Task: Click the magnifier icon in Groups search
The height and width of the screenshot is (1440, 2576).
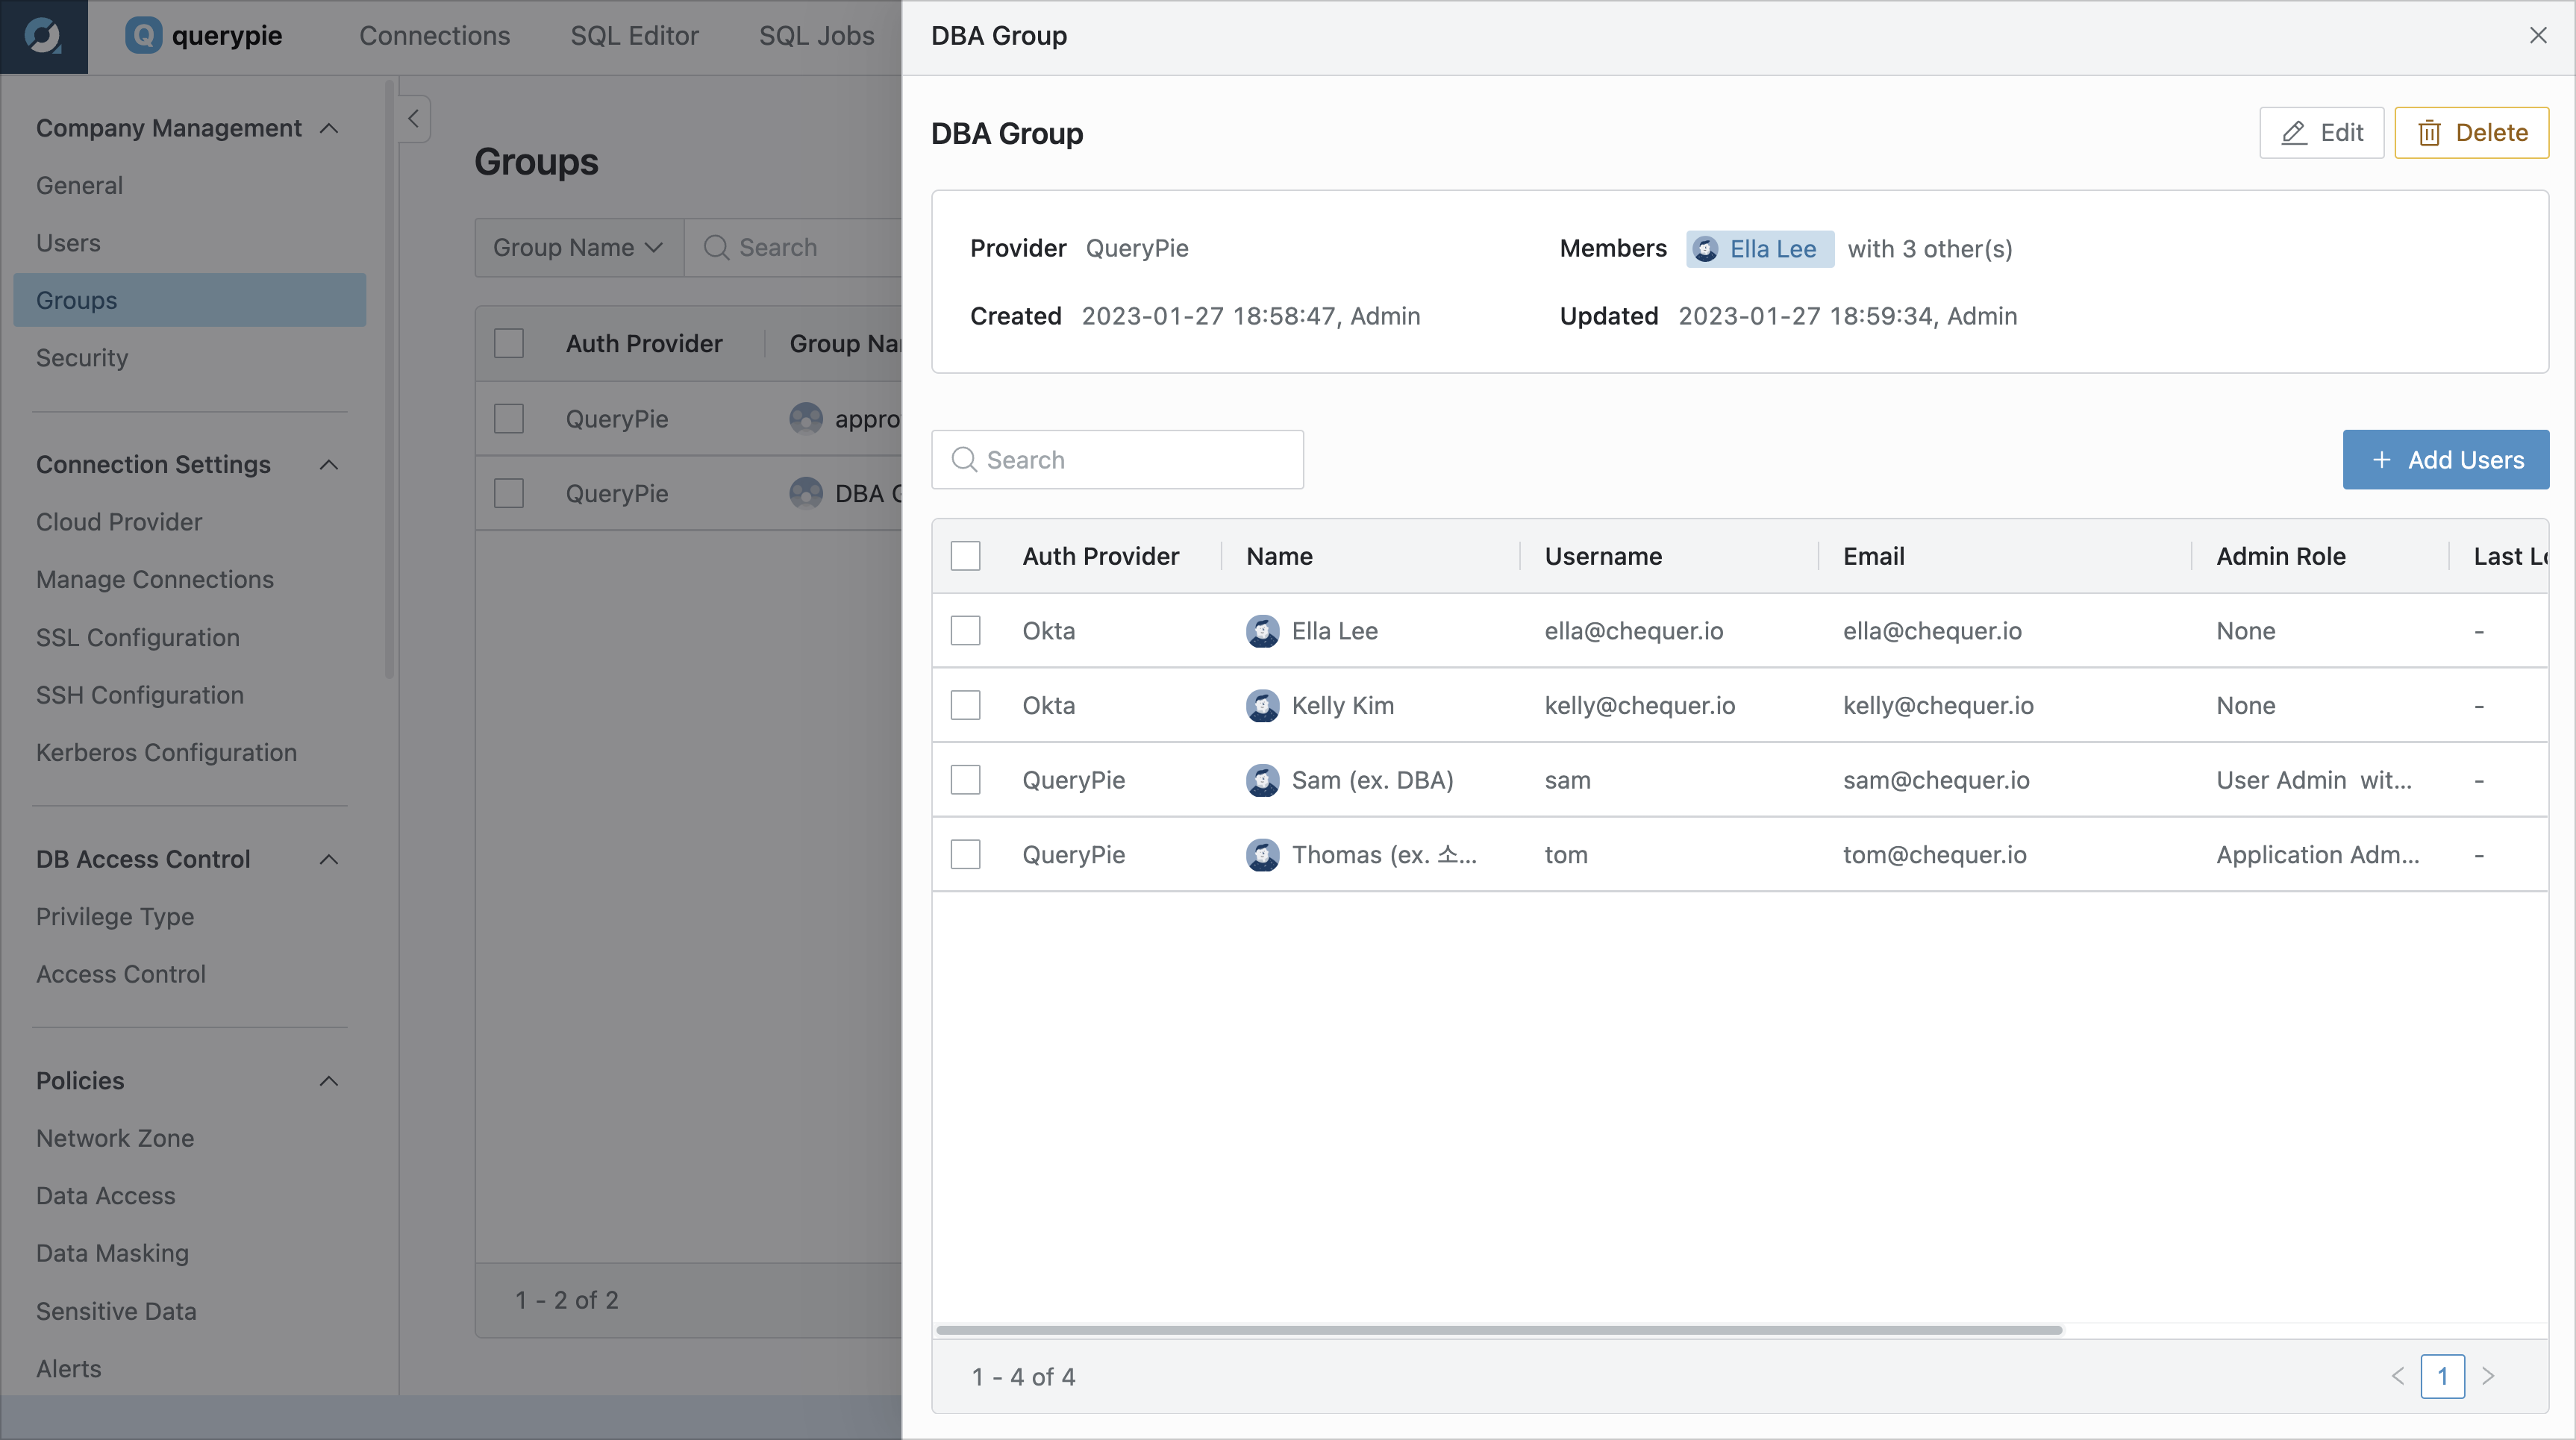Action: pyautogui.click(x=716, y=248)
